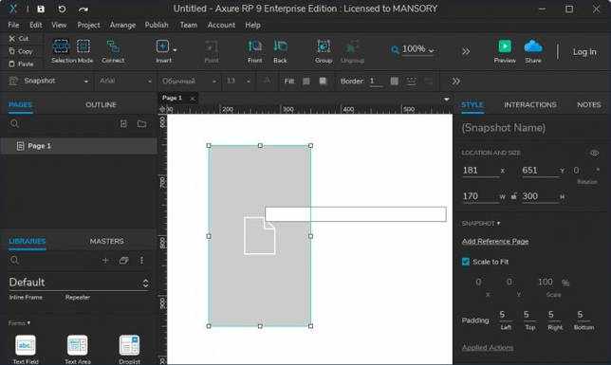
Task: Expand style toolbar overflow chevrons
Action: point(455,81)
